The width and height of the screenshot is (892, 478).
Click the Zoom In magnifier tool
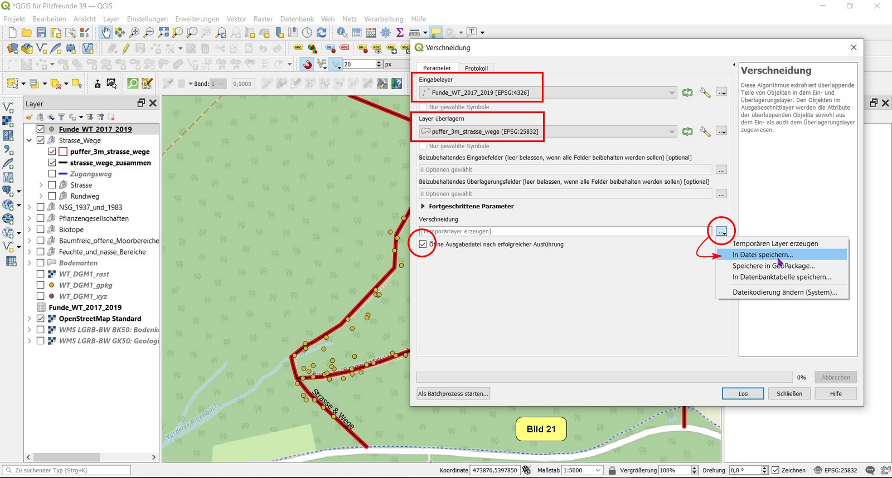(x=134, y=33)
